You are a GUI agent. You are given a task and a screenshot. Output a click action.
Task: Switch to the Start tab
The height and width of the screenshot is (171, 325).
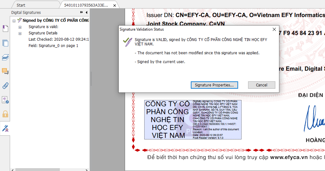click(21, 5)
